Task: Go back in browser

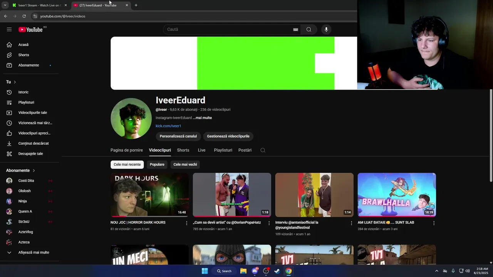Action: click(x=5, y=16)
